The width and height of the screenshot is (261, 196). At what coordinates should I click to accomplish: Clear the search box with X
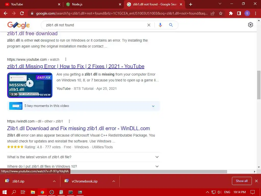pyautogui.click(x=149, y=25)
